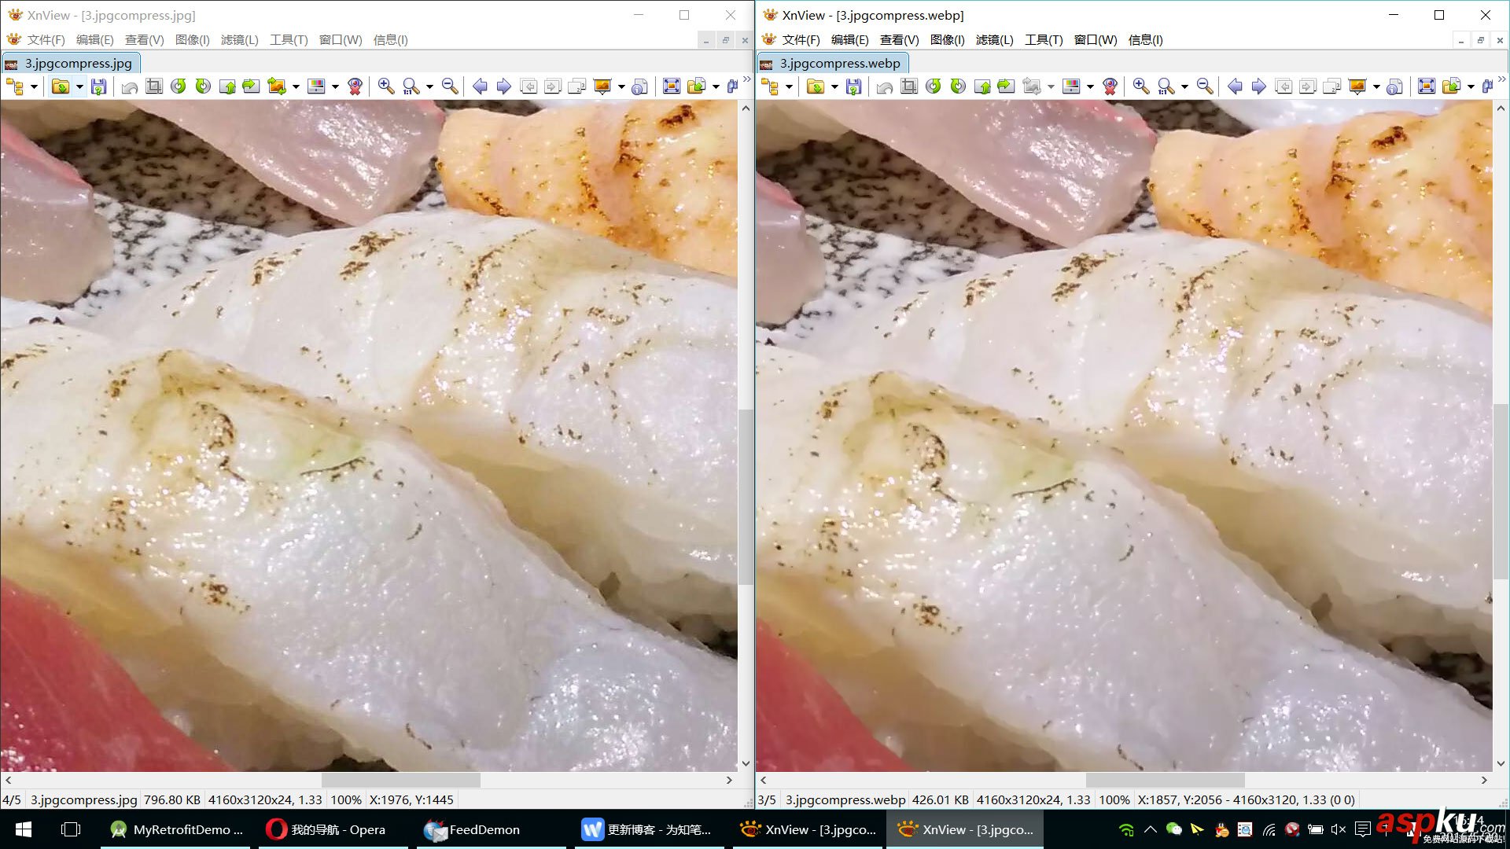Save the current image using the Save icon
The image size is (1510, 849).
tap(98, 86)
